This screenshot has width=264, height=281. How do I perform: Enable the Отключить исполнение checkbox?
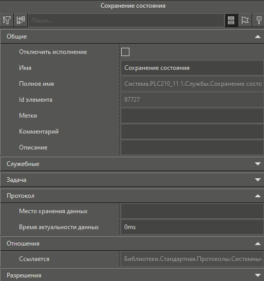(125, 52)
